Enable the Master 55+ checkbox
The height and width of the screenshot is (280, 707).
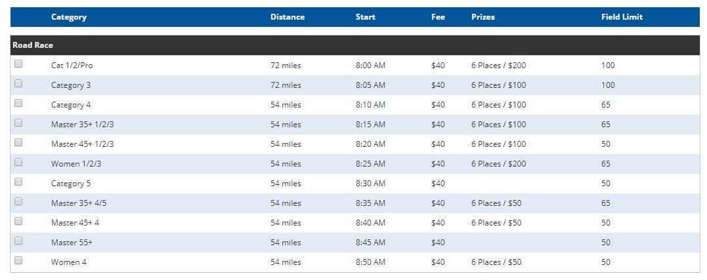[x=18, y=241]
